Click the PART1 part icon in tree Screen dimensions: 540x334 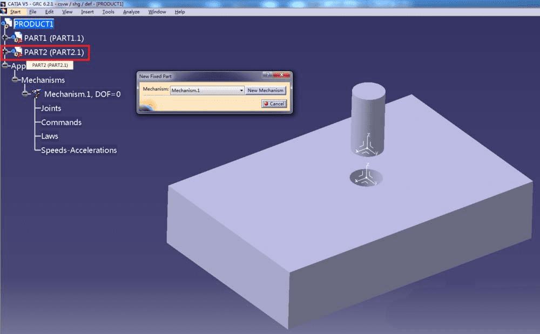(x=17, y=38)
